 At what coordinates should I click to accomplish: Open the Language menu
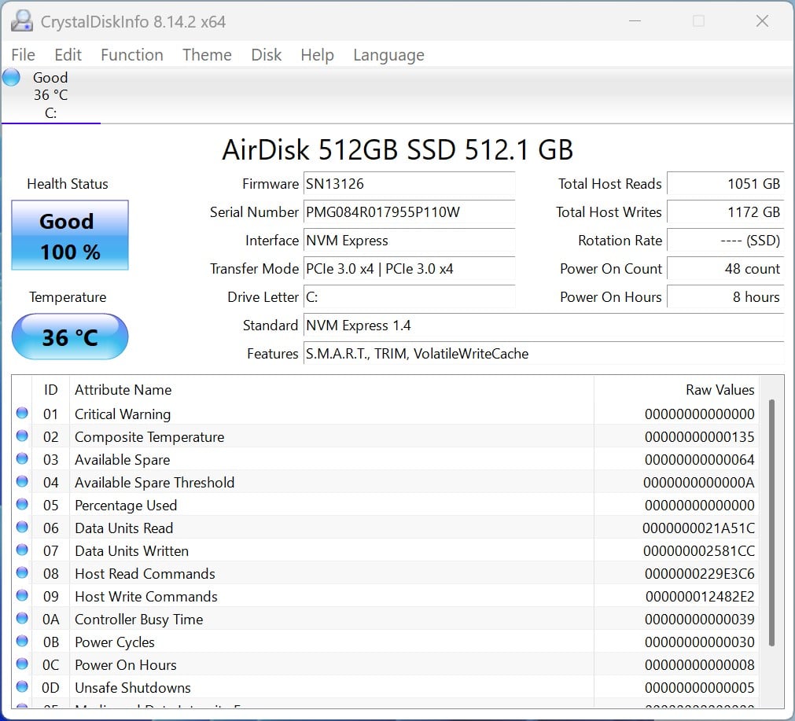(x=389, y=55)
